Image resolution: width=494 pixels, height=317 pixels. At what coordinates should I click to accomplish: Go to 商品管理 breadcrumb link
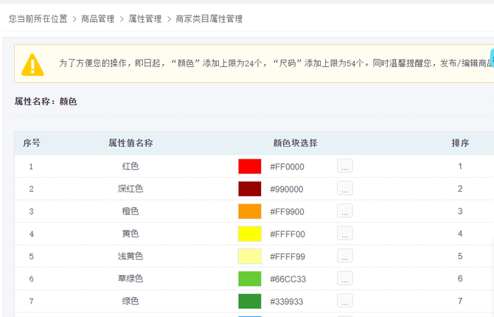click(x=97, y=19)
